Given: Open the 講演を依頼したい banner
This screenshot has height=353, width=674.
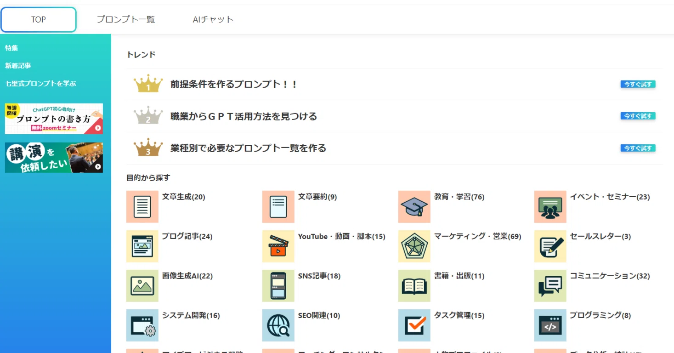Looking at the screenshot, I should pos(54,158).
